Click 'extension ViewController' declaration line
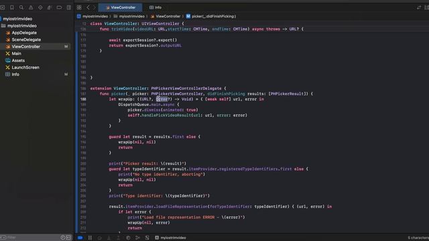Image resolution: width=429 pixels, height=241 pixels. (158, 88)
